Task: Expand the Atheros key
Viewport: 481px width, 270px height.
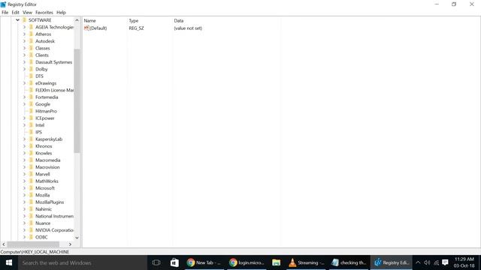Action: coord(24,34)
